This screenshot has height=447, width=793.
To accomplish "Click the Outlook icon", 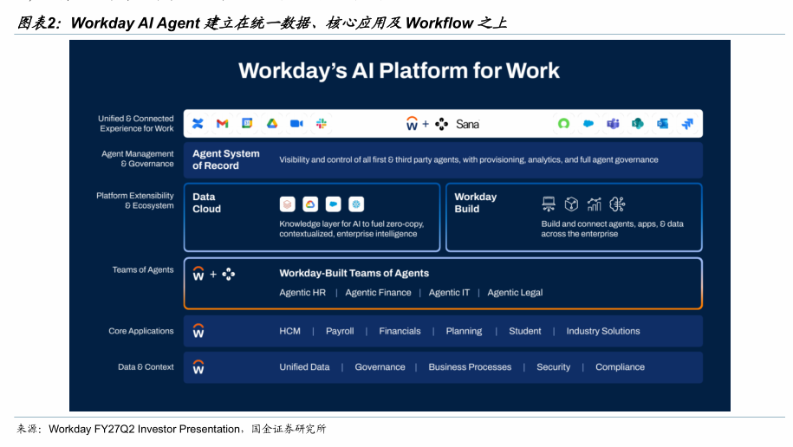I will pos(662,123).
